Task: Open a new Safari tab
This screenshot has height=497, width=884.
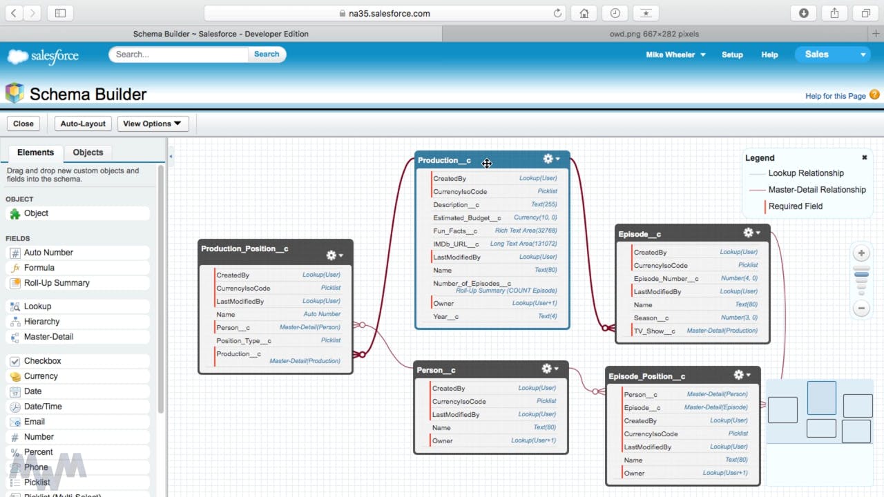Action: click(x=876, y=33)
